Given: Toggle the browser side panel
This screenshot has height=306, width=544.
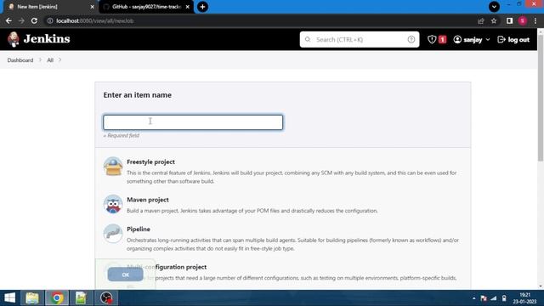Looking at the screenshot, I should pyautogui.click(x=509, y=20).
